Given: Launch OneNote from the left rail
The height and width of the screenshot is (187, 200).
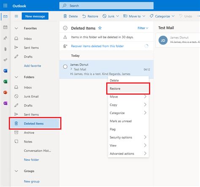Looking at the screenshot, I should [5, 103].
